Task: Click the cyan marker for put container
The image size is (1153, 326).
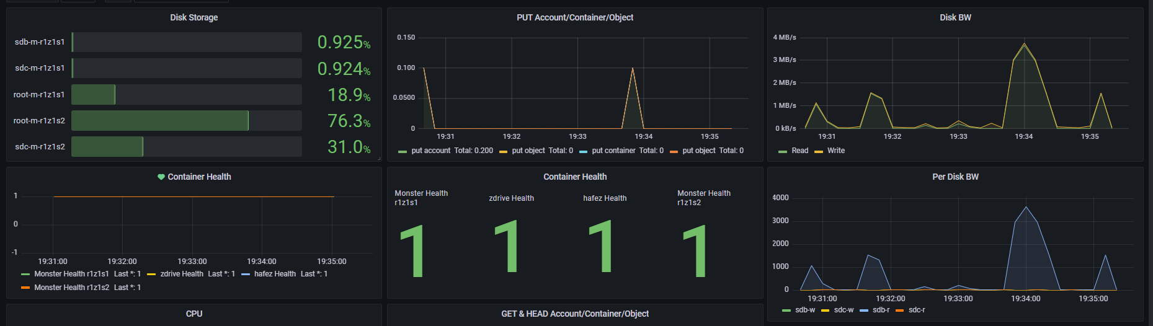Action: pyautogui.click(x=583, y=151)
